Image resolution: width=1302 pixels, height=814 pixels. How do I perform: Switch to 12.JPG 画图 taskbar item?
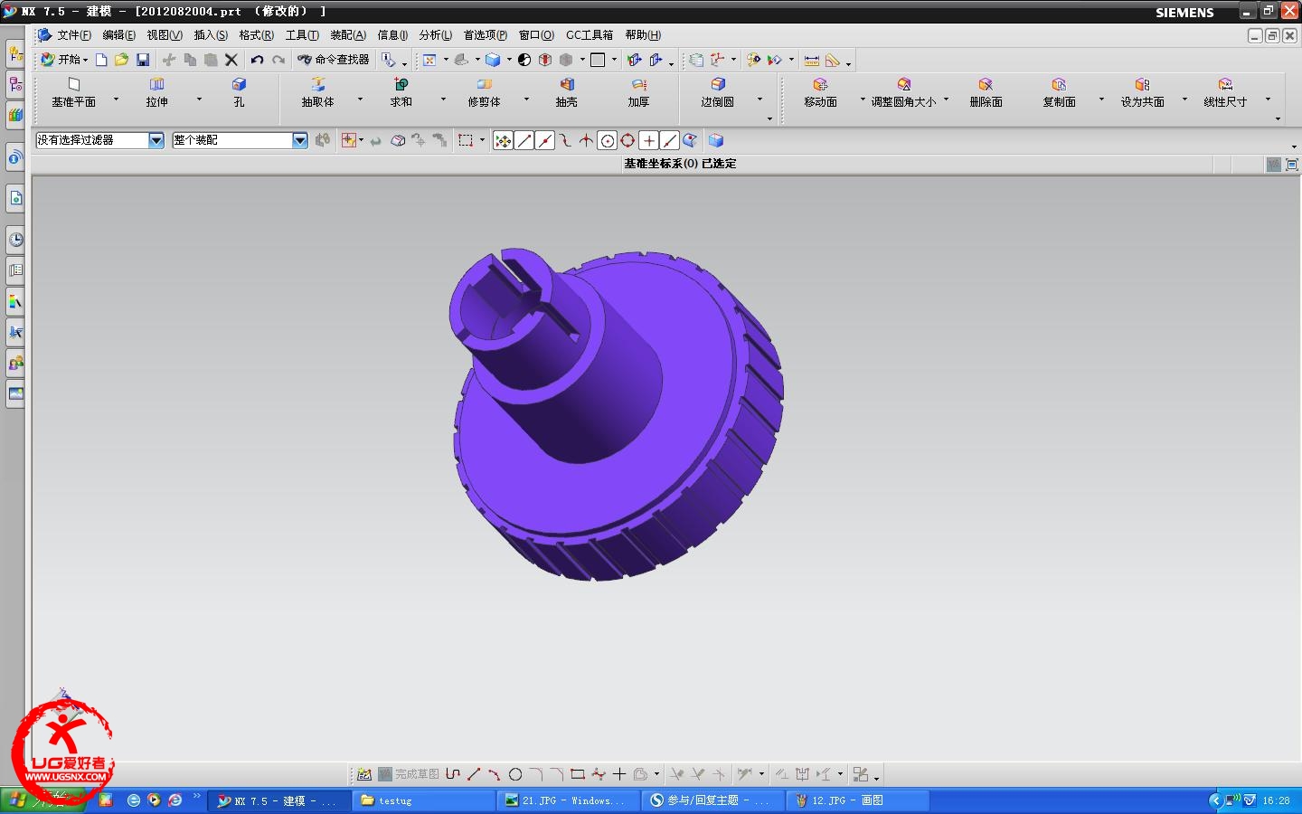pos(857,800)
